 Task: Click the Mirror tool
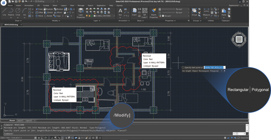pyautogui.click(x=58, y=12)
